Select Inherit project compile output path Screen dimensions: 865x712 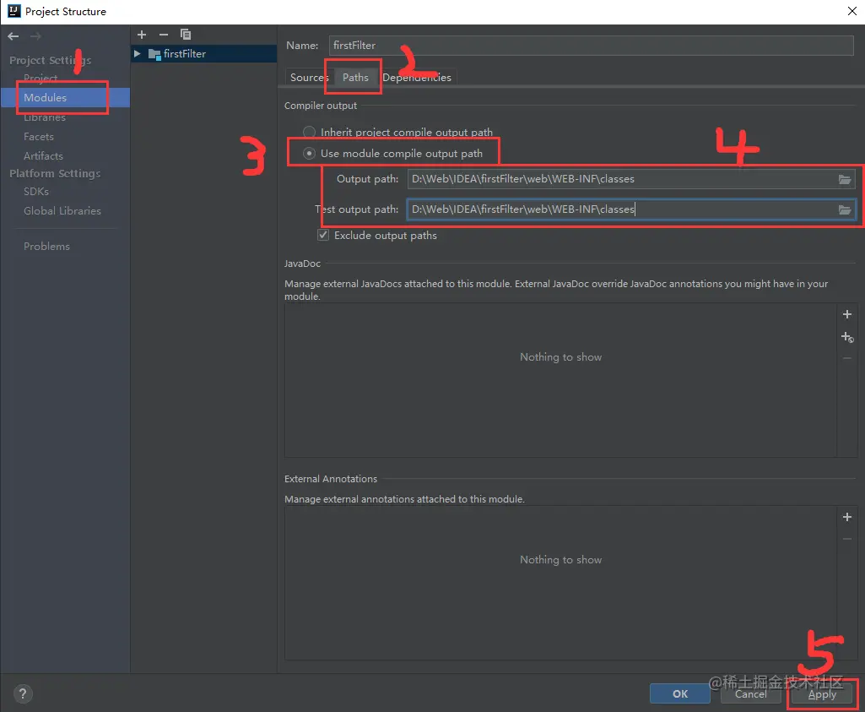pos(309,132)
